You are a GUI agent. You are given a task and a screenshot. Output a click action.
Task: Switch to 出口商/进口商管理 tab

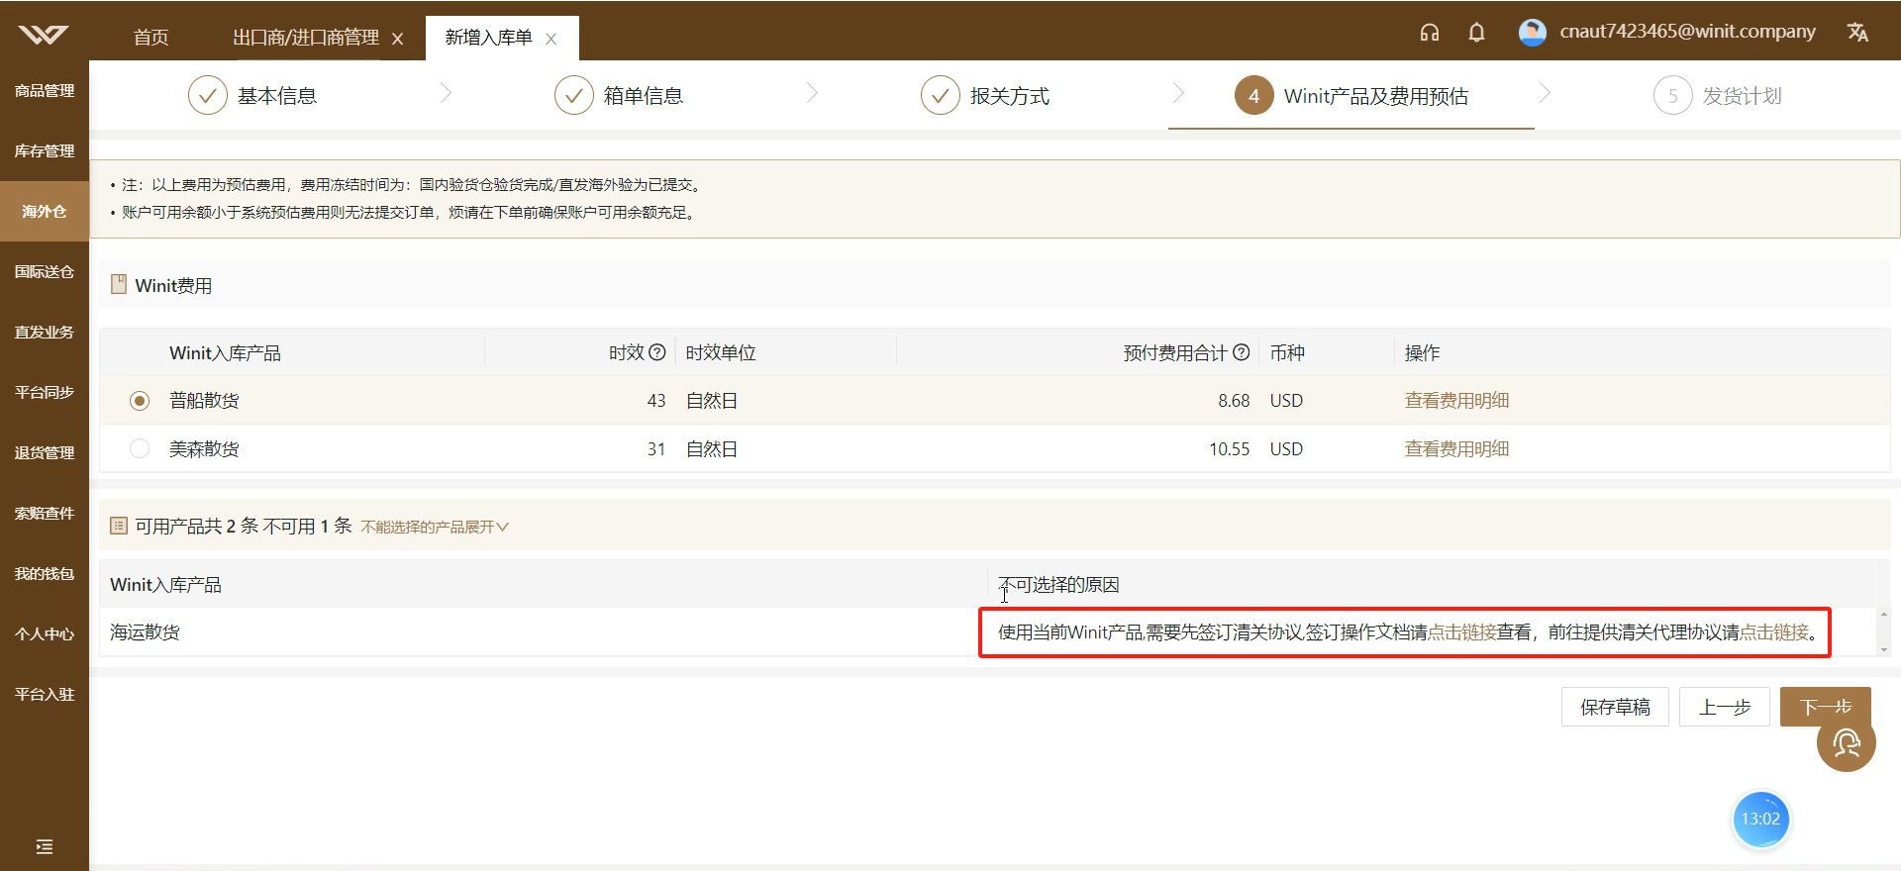pos(306,38)
